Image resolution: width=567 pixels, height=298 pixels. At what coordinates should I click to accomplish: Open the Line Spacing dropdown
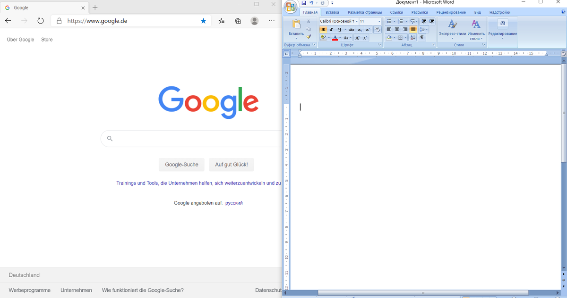tap(424, 29)
